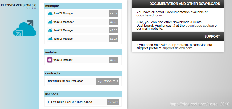232x109 pixels.
Task: Select flexVDI Manager text in v3.0.1 row
Action: tap(64, 14)
